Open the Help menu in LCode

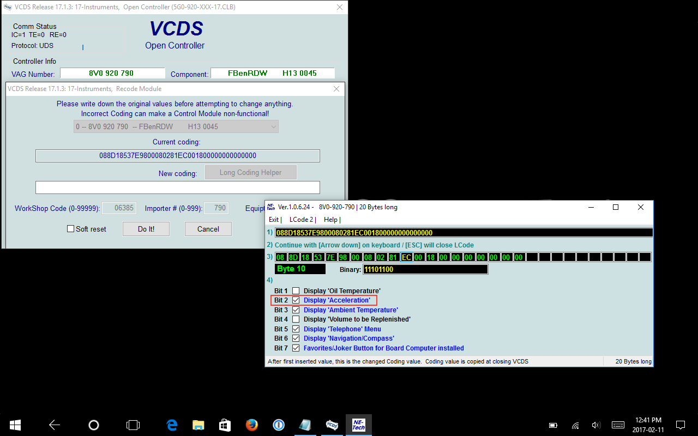[332, 220]
